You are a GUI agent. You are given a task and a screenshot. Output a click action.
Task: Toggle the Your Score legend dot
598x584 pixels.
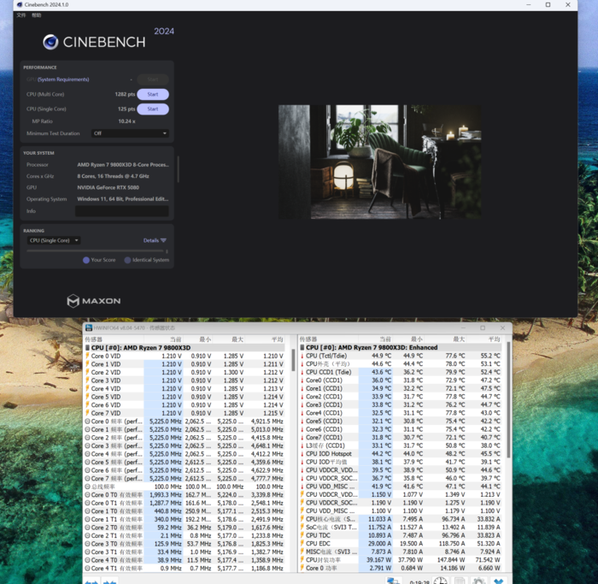coord(86,260)
